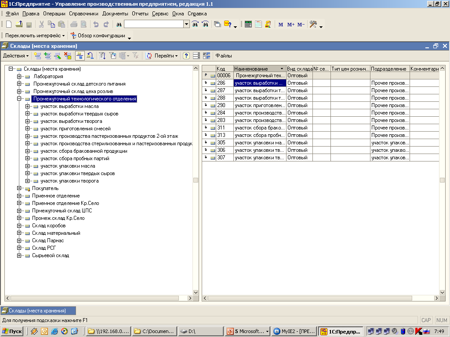
Task: Expand the Сырьевой склад tree node
Action: point(19,255)
